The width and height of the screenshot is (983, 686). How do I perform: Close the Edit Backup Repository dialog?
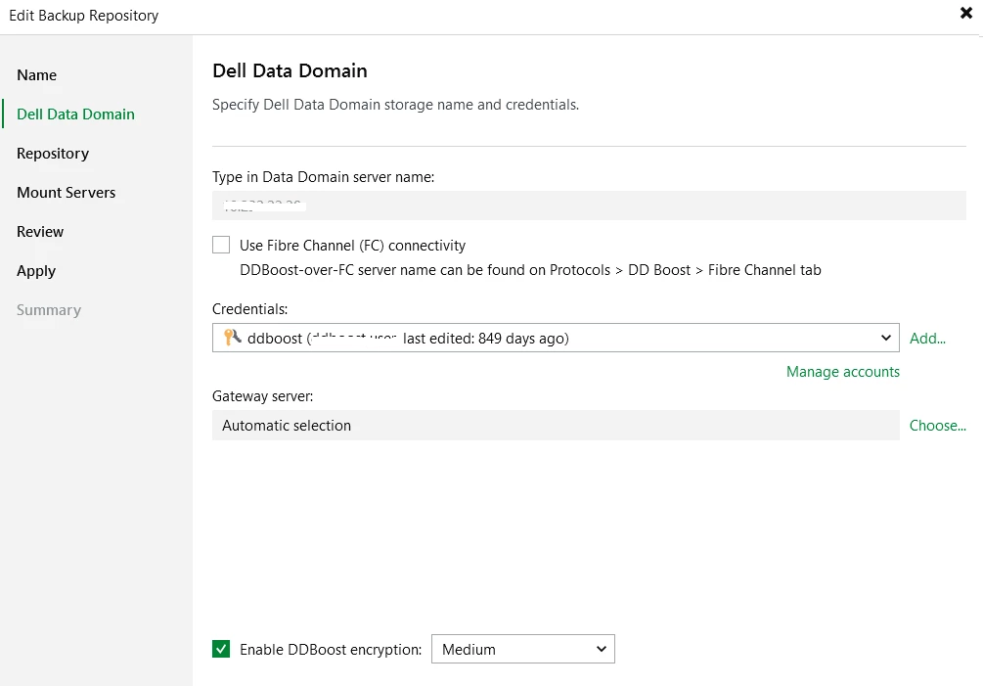[x=965, y=14]
